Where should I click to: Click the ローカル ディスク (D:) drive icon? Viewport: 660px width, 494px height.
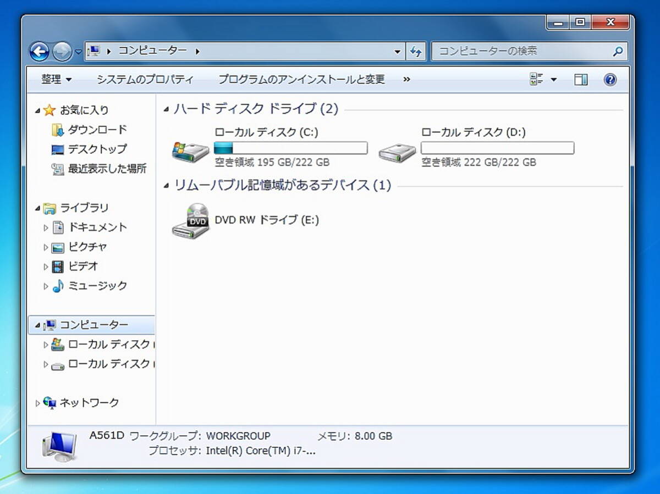click(397, 152)
